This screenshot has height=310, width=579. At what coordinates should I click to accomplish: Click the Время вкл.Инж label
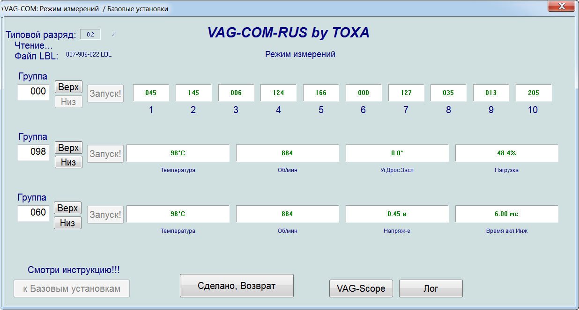pos(507,231)
